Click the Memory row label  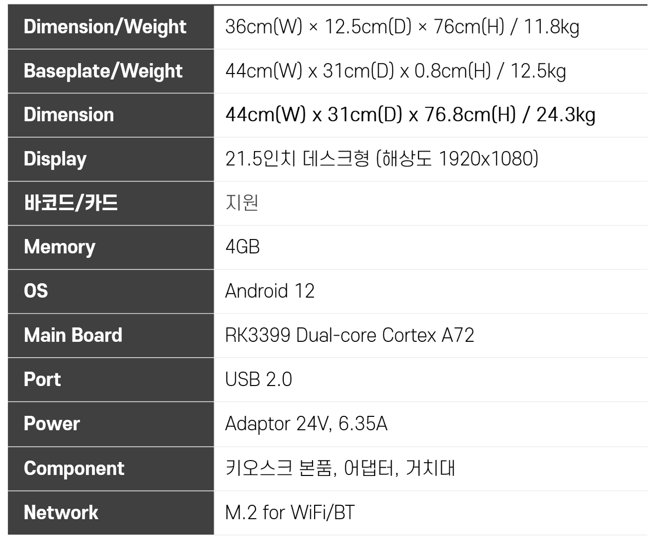pyautogui.click(x=60, y=247)
